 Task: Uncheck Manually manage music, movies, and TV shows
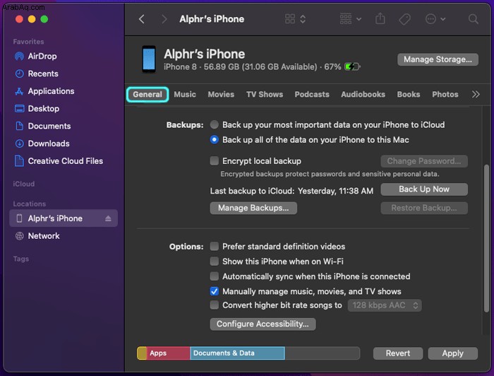point(215,291)
